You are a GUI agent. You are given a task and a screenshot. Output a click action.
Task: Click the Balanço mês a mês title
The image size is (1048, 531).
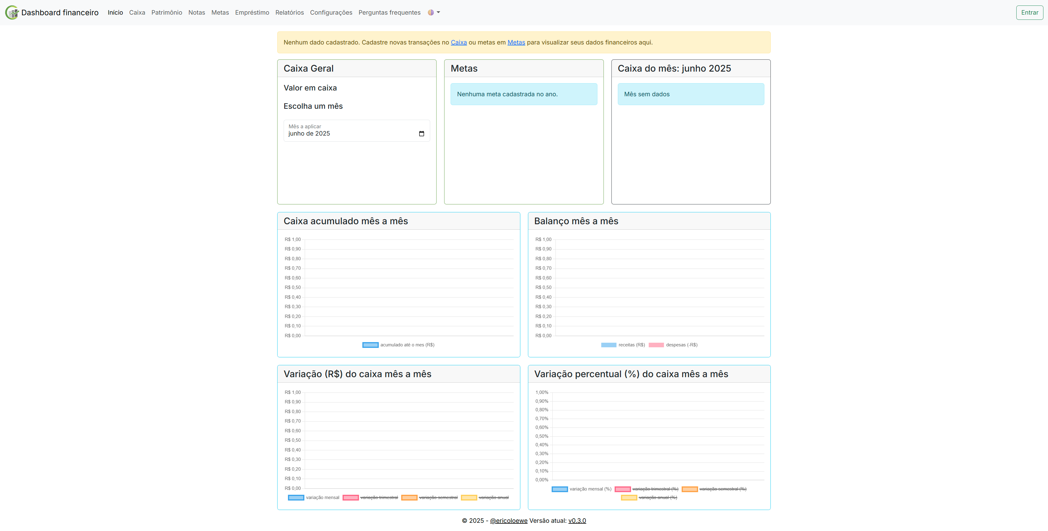click(x=576, y=221)
